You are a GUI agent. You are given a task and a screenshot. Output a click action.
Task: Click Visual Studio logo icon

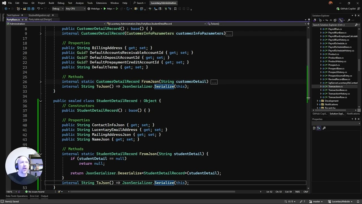[3, 3]
